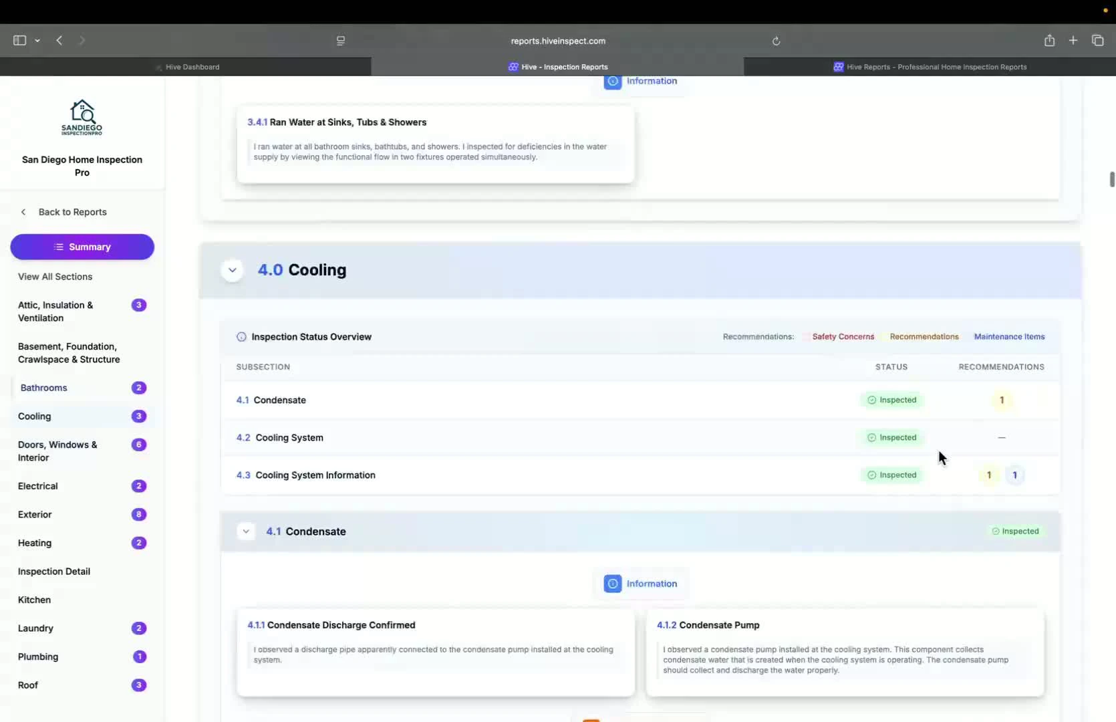Click the Plumbing count badge 1
The width and height of the screenshot is (1116, 722).
click(x=139, y=656)
